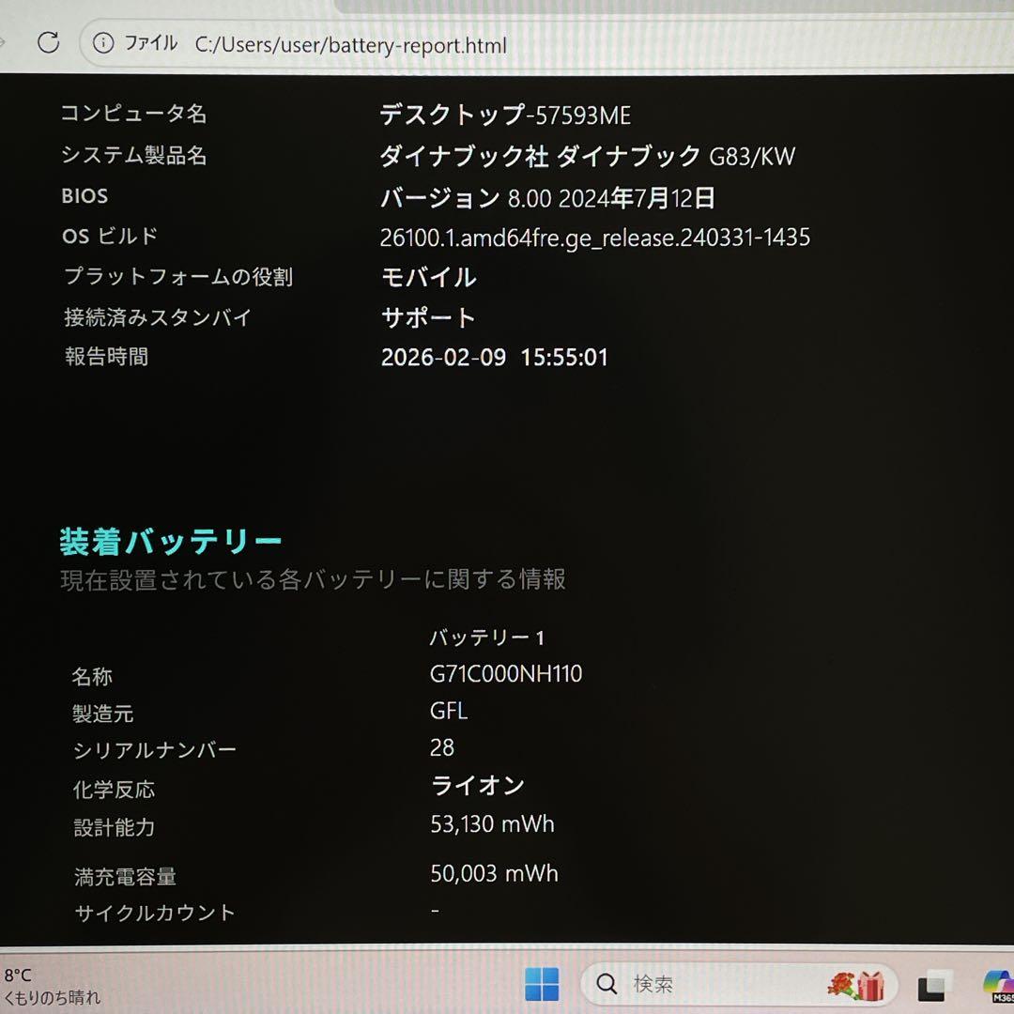1014x1014 pixels.
Task: Reload the battery report page
Action: 49,42
